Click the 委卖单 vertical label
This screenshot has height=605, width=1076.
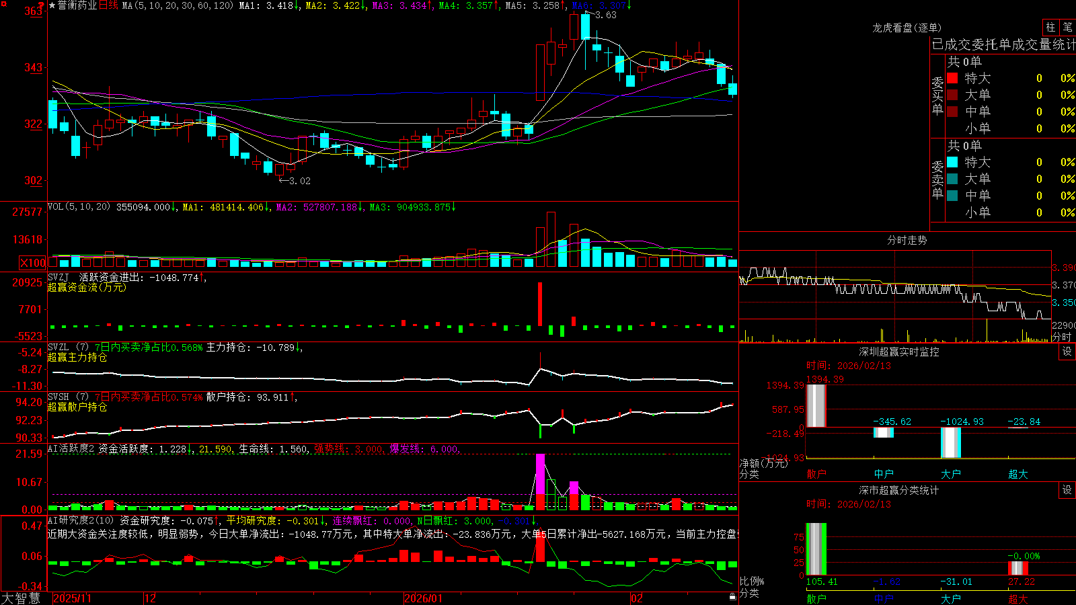point(938,180)
